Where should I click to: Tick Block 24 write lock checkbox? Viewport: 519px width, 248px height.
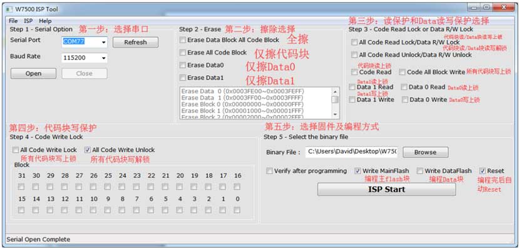(x=122, y=187)
